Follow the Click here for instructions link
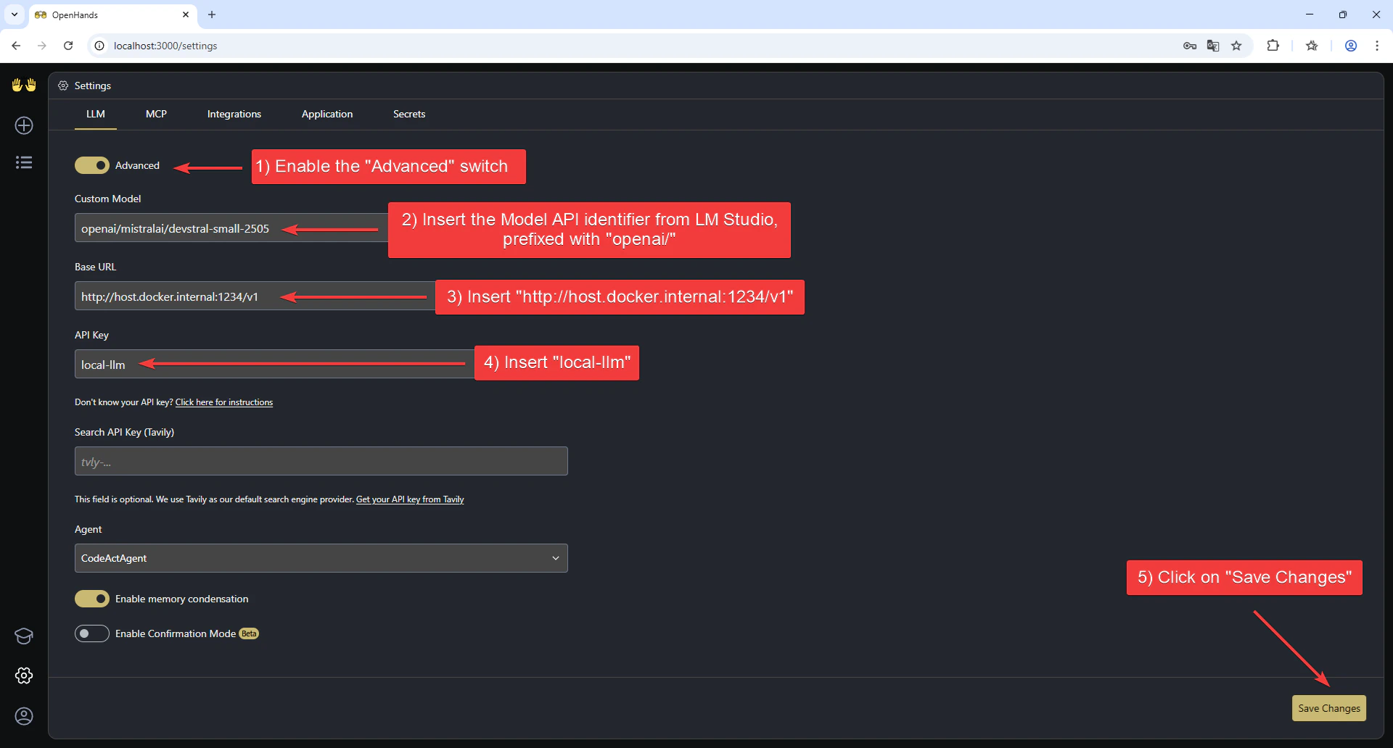Screen dimensions: 1393x748 pos(224,402)
